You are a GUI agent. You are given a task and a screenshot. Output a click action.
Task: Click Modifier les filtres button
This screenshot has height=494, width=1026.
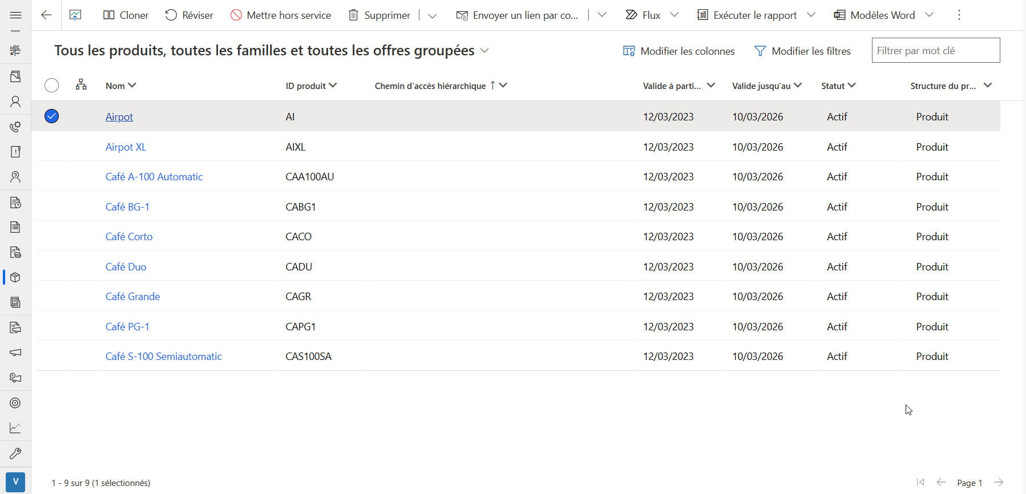(802, 51)
